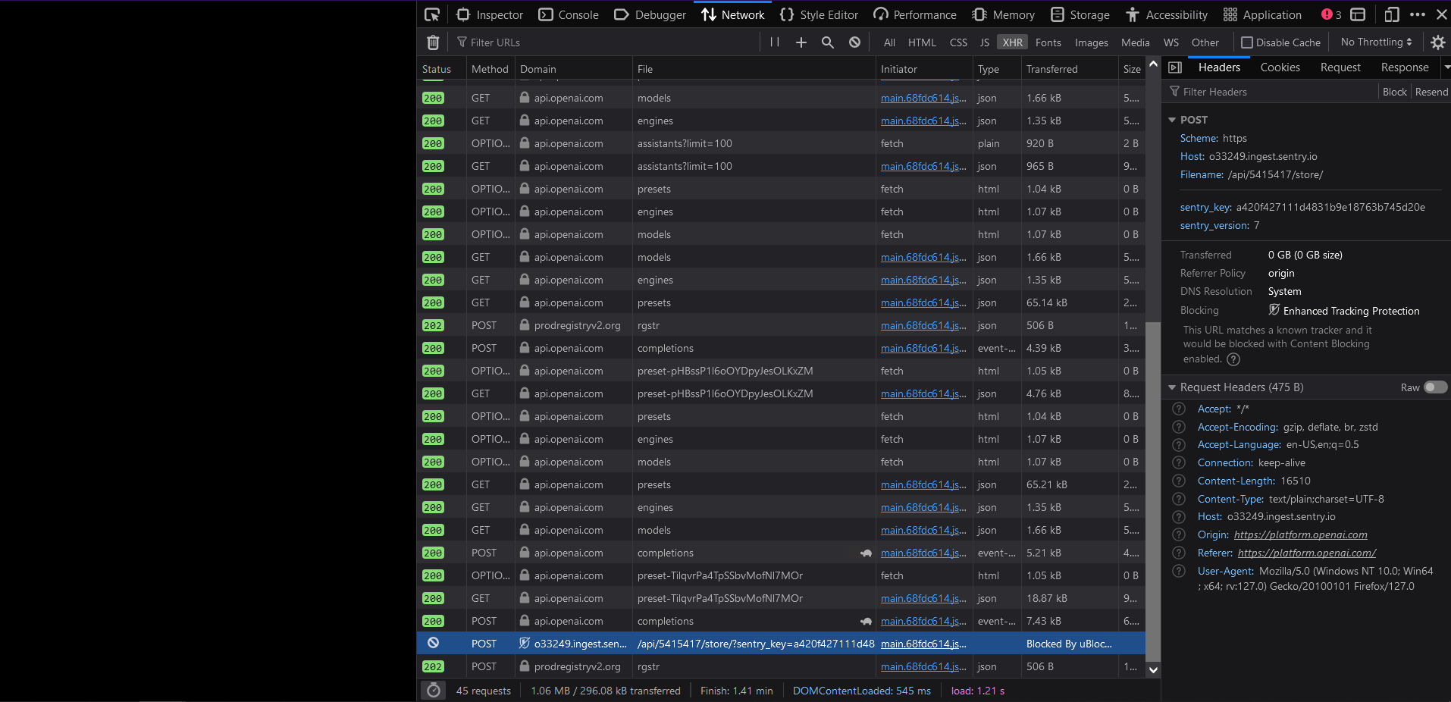
Task: Click the Resend button
Action: pos(1431,91)
